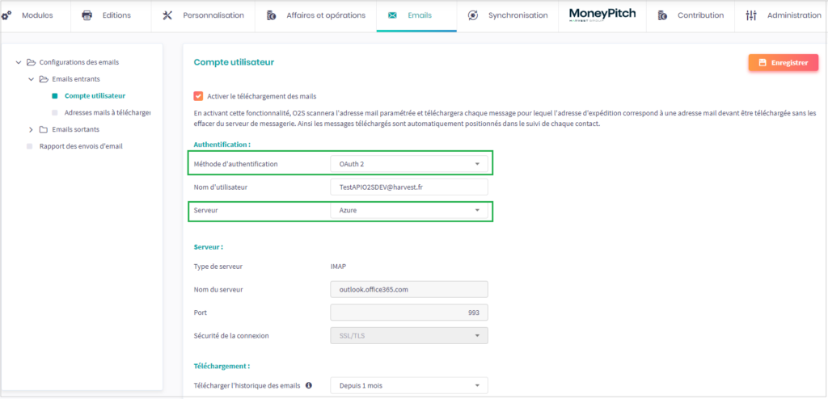This screenshot has width=828, height=399.
Task: Open the MoneyPitch tab
Action: click(602, 15)
